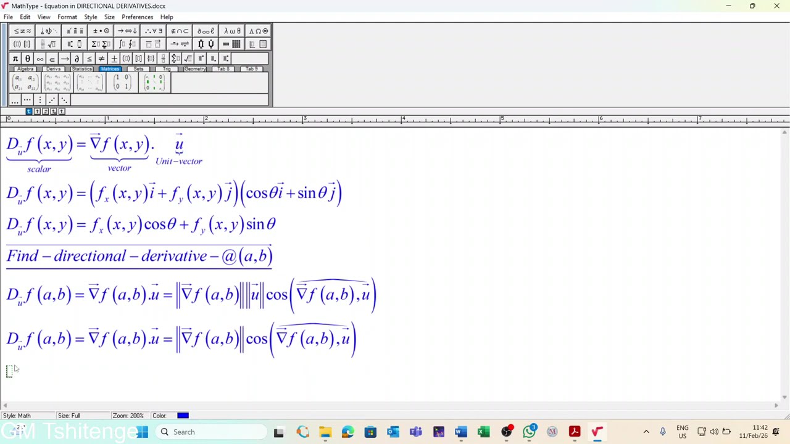Viewport: 790px width, 444px height.
Task: Click the blue Color swatch in status bar
Action: [183, 416]
